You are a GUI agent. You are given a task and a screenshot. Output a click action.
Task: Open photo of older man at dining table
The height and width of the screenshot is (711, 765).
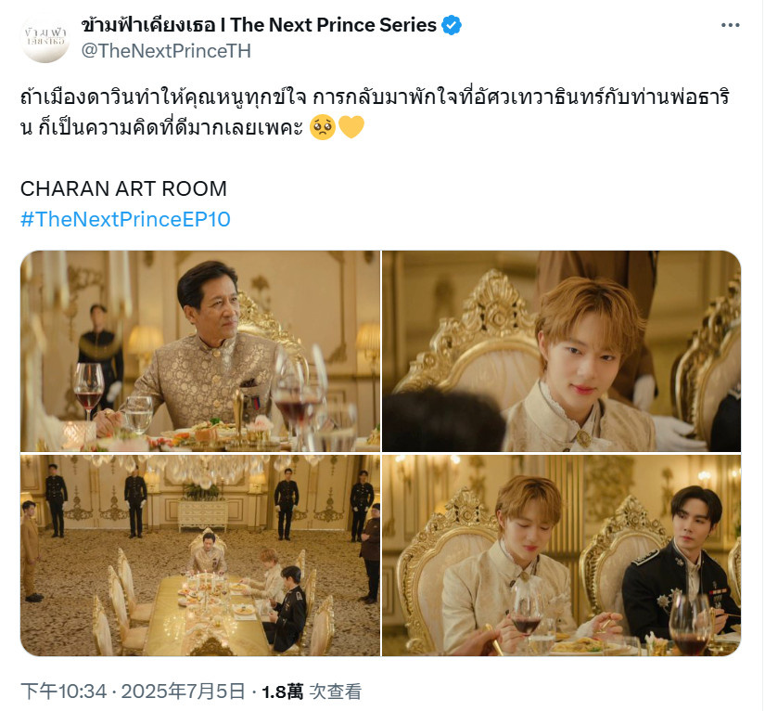(x=200, y=351)
